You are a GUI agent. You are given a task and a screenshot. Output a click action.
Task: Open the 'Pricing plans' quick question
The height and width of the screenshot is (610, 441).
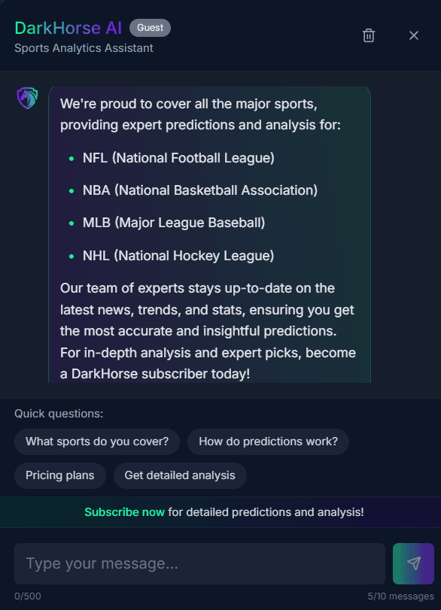tap(59, 475)
